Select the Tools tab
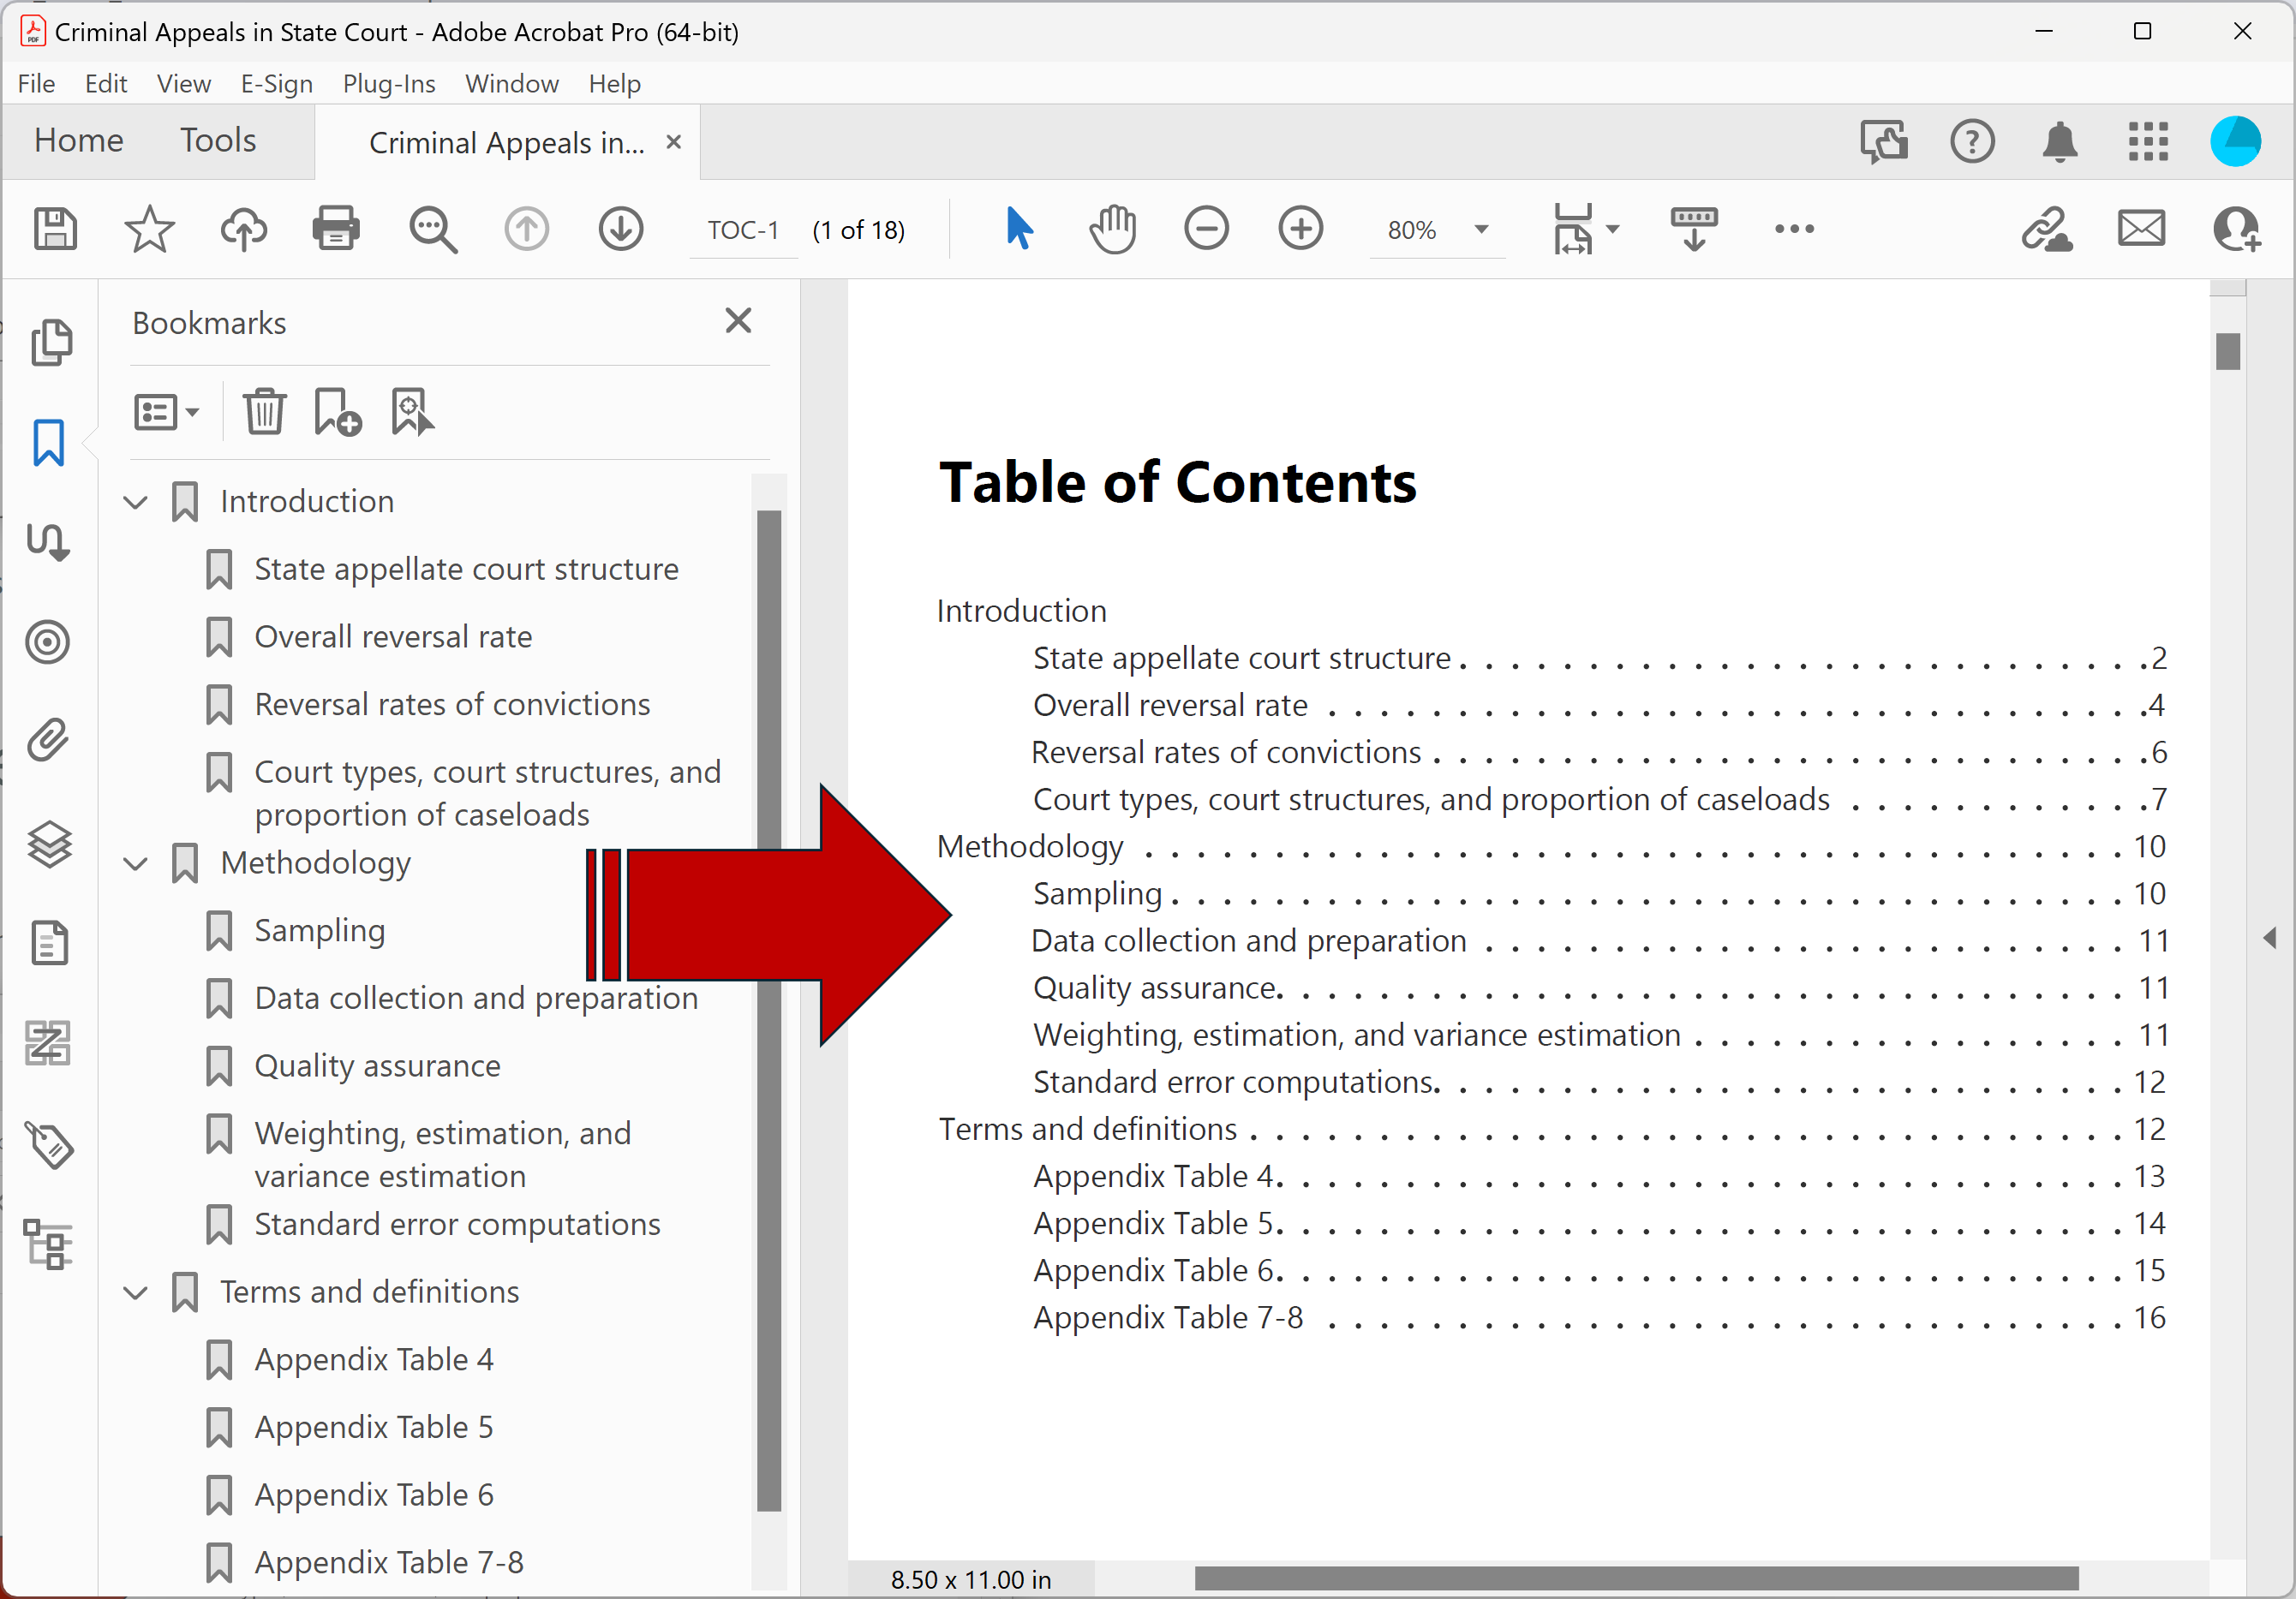2296x1599 pixels. click(217, 143)
